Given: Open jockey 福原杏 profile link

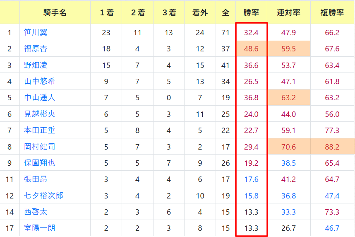Looking at the screenshot, I should (36, 48).
